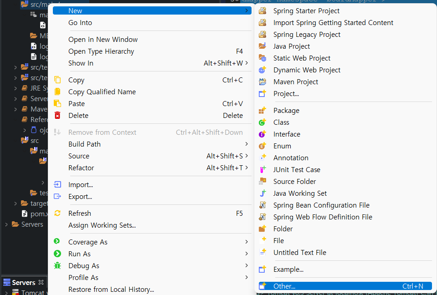Click the Spring Legacy Project icon
Viewport: 437px width, 295px height.
pyautogui.click(x=262, y=35)
